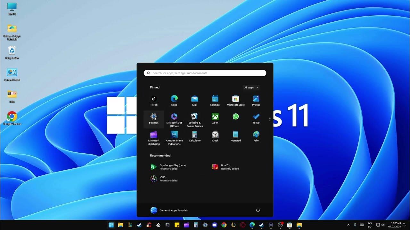Select the Pliki folder on desktop

(12, 96)
